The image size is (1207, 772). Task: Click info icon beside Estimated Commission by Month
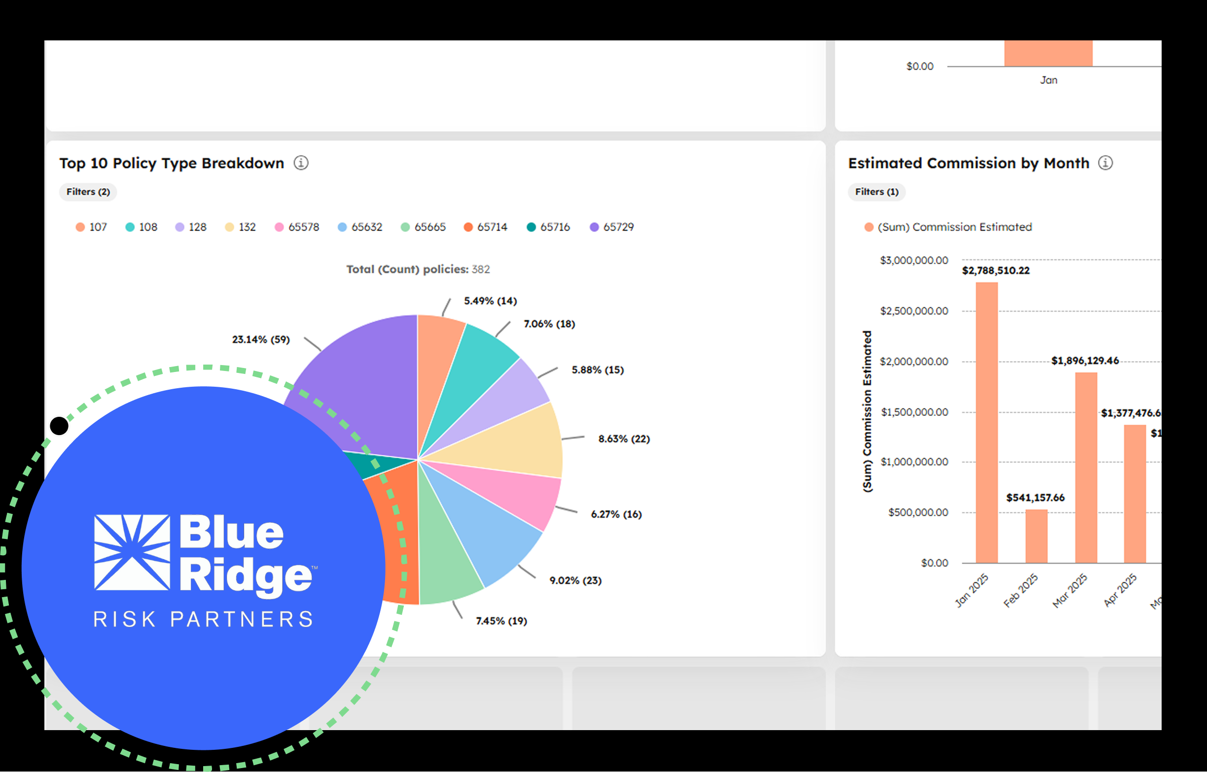[x=1105, y=163]
